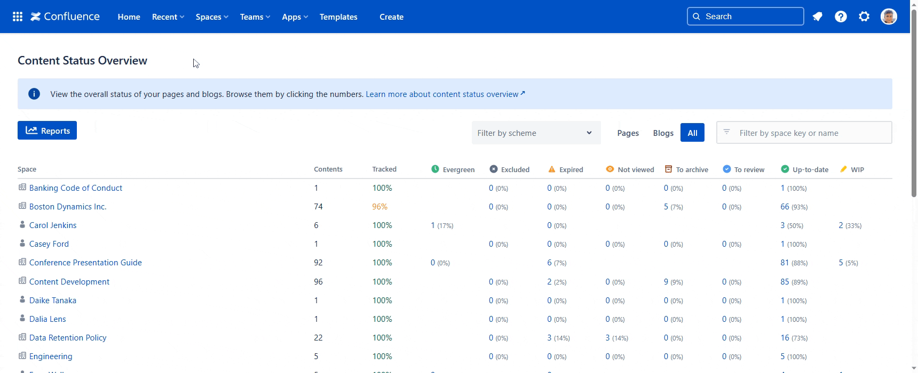
Task: Open the app switcher grid icon
Action: coord(18,17)
